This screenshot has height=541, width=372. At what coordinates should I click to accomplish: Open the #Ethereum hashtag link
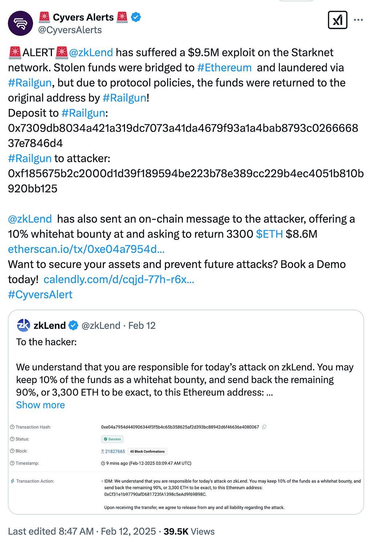click(225, 68)
